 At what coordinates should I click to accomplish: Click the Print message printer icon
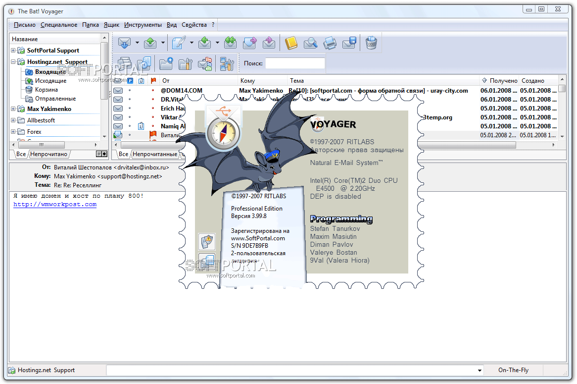pos(330,43)
